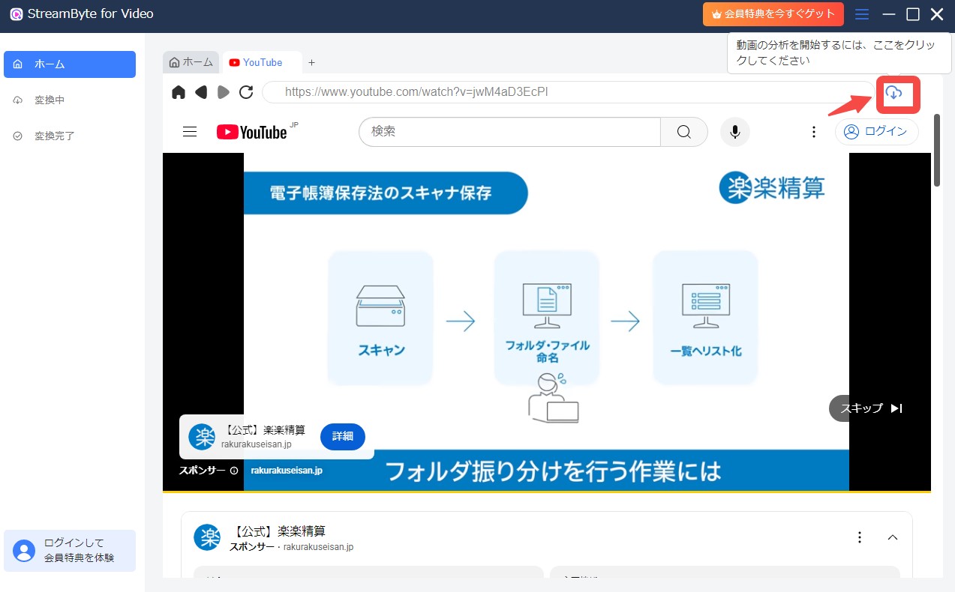Navigate back with the left arrow
Screen dimensions: 955x592
pos(201,92)
